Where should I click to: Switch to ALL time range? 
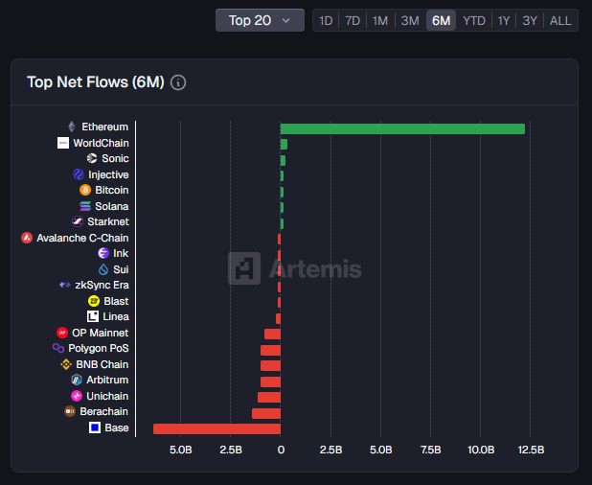click(x=560, y=20)
